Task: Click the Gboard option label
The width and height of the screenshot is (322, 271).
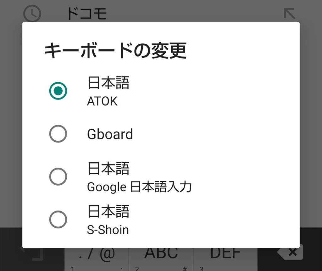Action: click(x=110, y=134)
